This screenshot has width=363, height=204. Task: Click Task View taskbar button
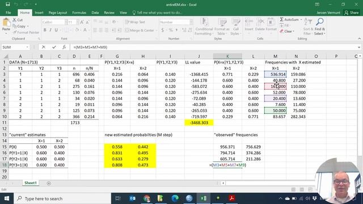118,198
